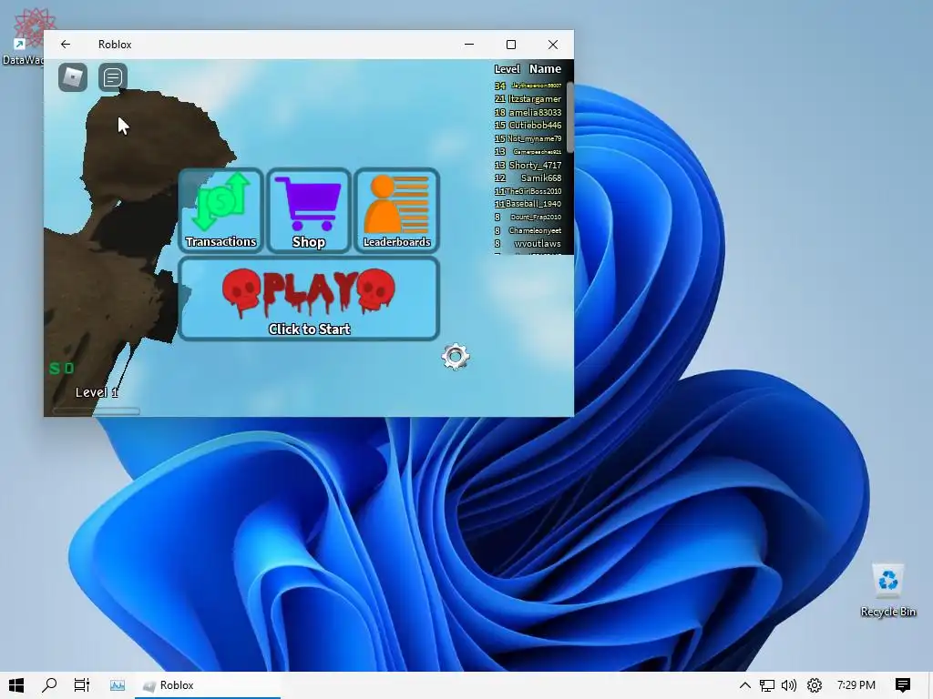Select leaderboard entry TheGirlBoss2010
Screen dimensions: 933x699
tap(528, 191)
